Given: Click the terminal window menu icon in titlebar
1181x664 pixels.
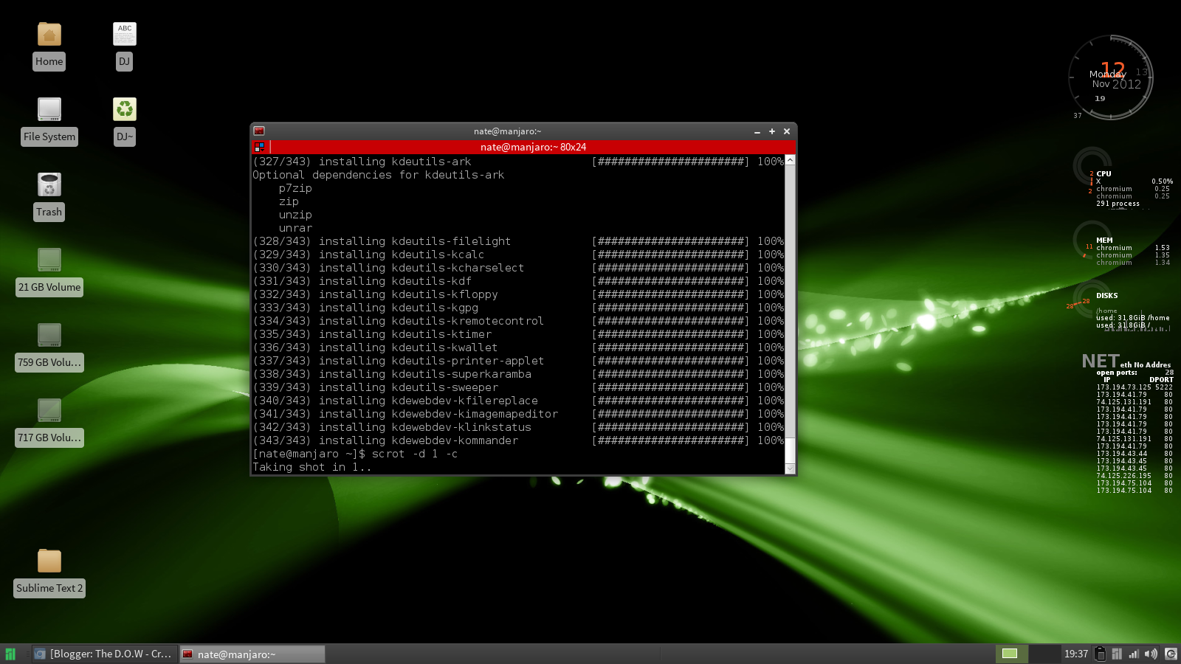Looking at the screenshot, I should (x=259, y=131).
